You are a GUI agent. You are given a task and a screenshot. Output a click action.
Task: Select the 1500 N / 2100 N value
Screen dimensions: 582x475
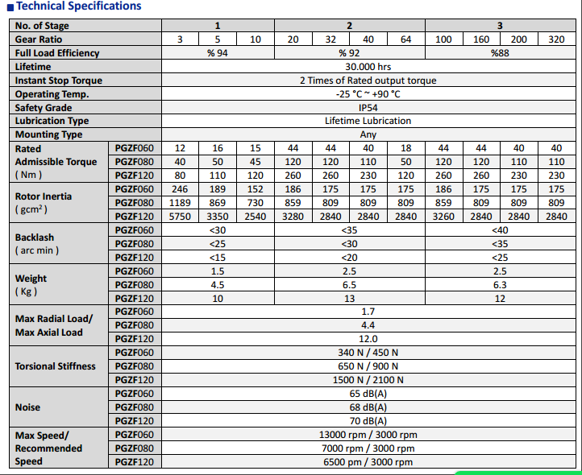click(368, 380)
